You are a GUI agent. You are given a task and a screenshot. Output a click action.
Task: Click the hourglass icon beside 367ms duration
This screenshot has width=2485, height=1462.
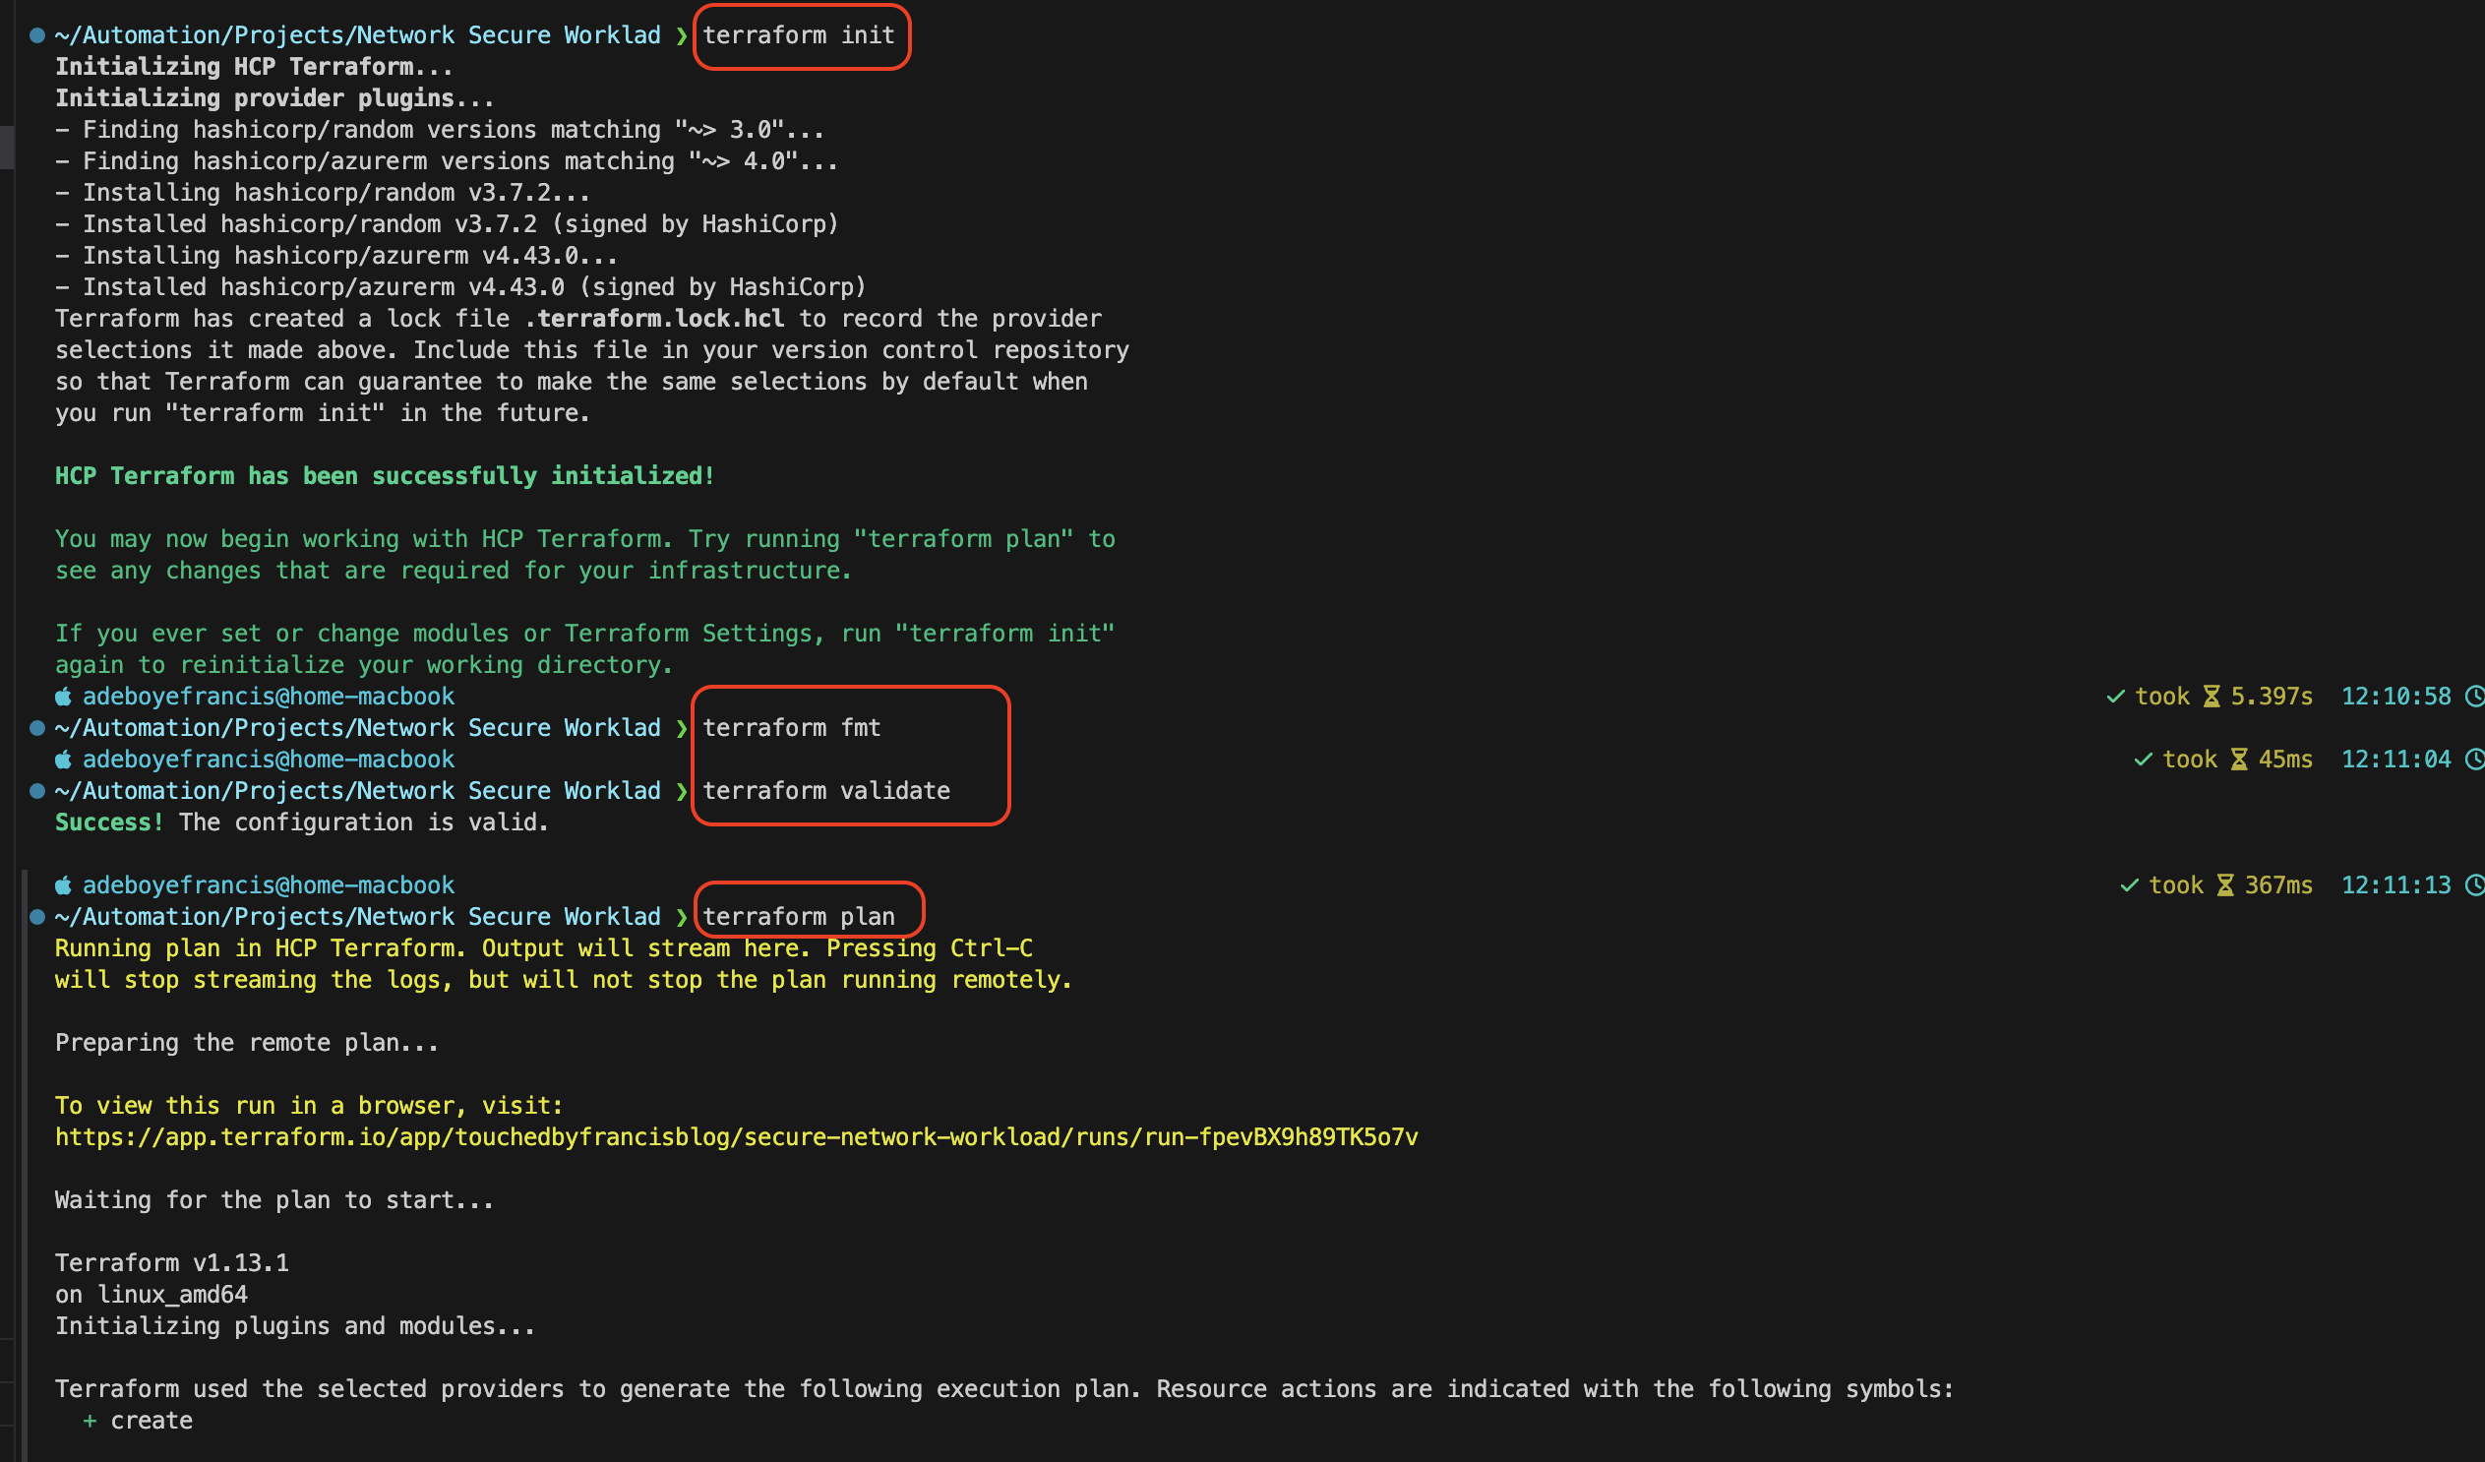pyautogui.click(x=2226, y=884)
